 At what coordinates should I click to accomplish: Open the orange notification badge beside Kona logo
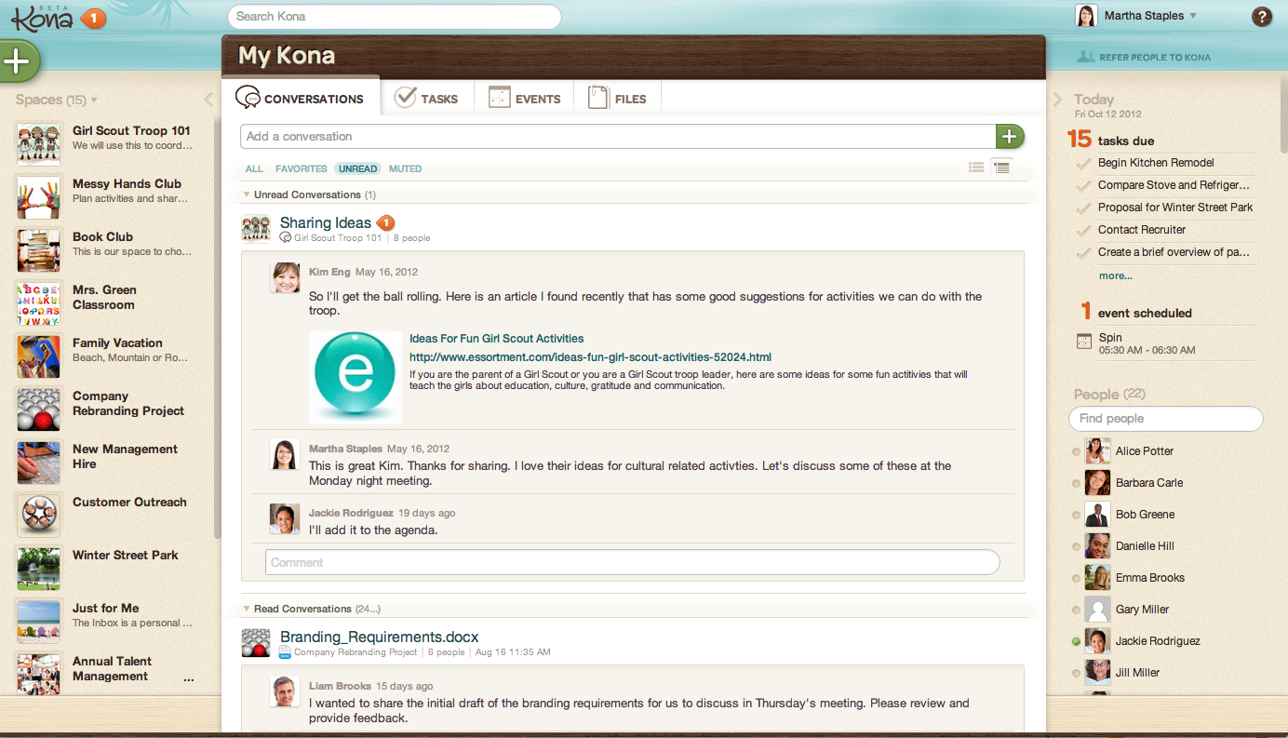coord(94,18)
